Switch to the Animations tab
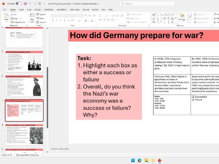219x164 pixels. 62,10
